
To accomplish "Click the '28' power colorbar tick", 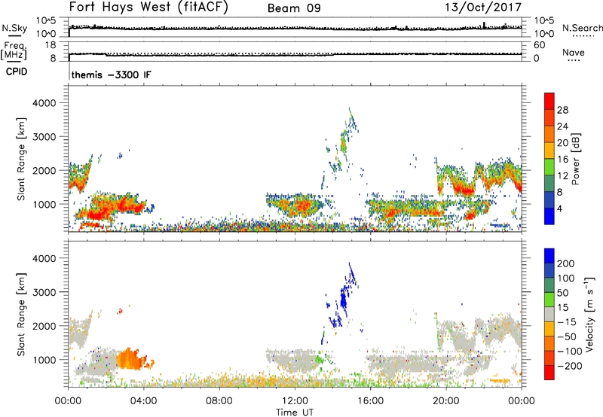I will (x=562, y=110).
